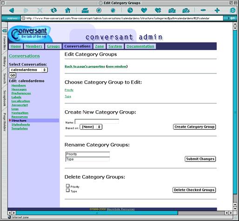Select the Conversations nav tab
This screenshot has width=239, height=221.
point(77,46)
